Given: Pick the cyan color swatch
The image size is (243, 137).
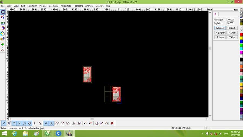Looking at the screenshot, I should click(x=241, y=49).
